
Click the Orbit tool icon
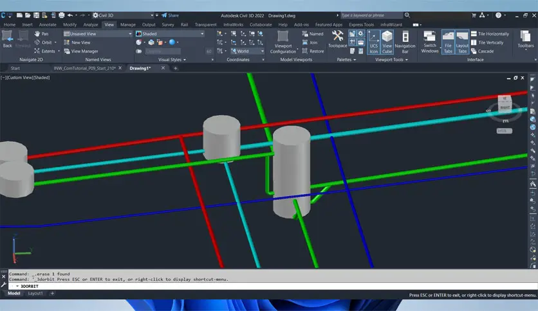pos(37,42)
